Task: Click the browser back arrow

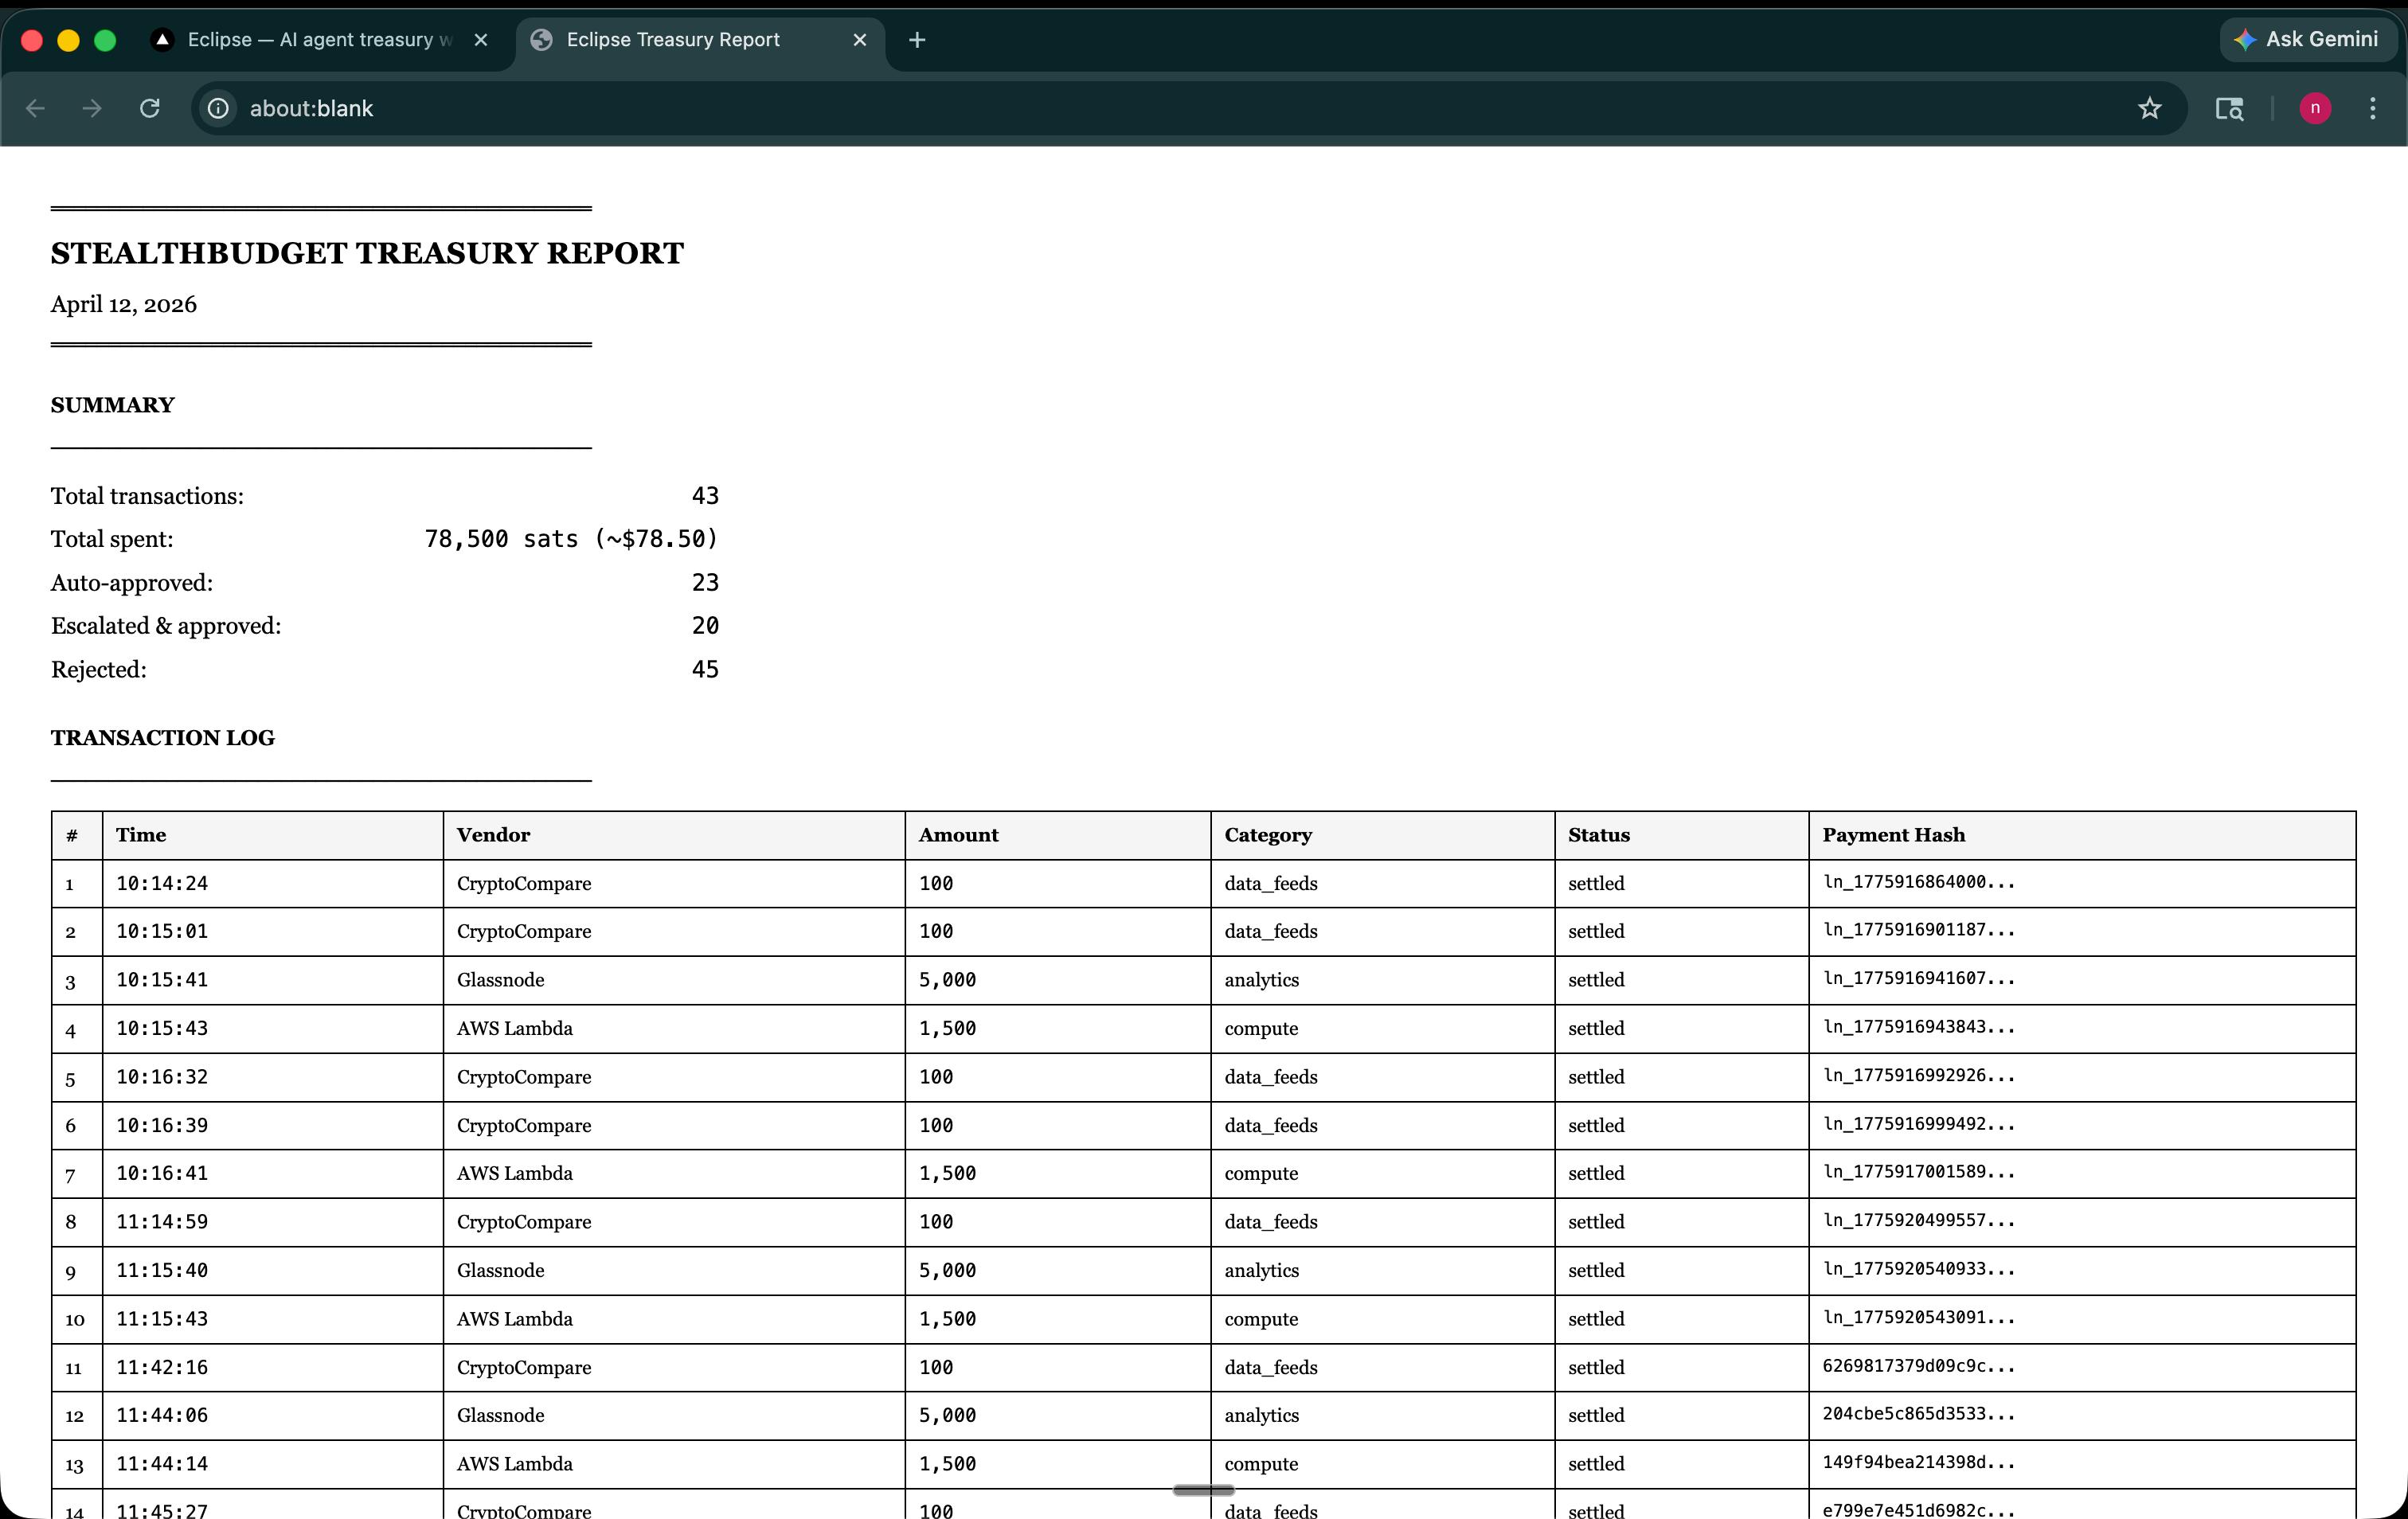Action: click(36, 108)
